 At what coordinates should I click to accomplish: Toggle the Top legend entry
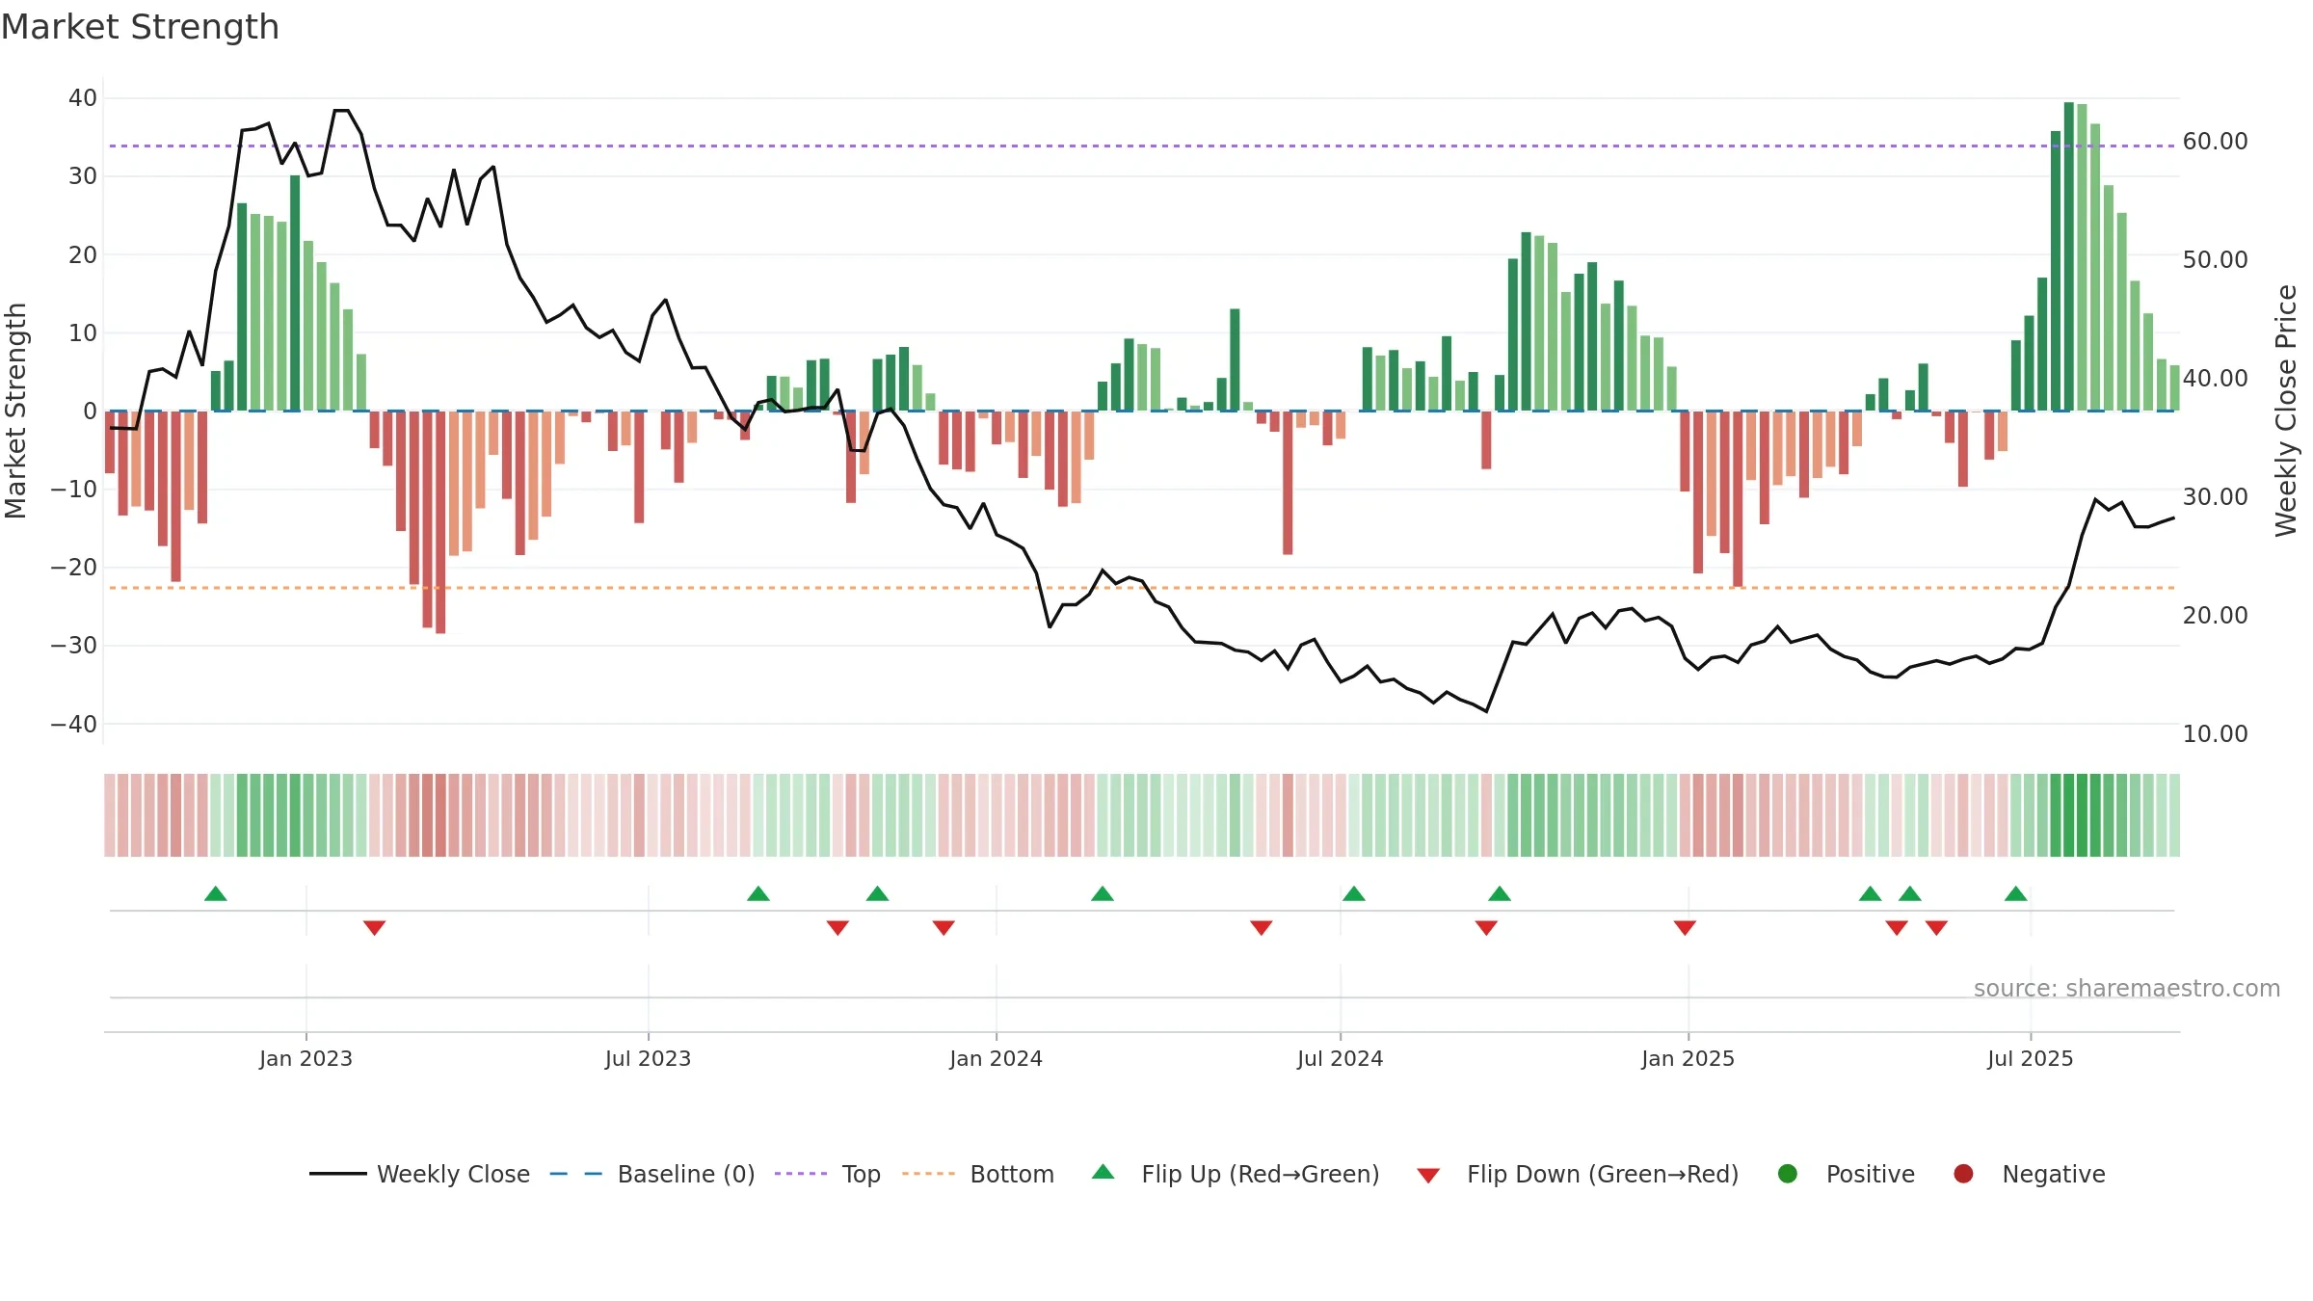pyautogui.click(x=828, y=1174)
